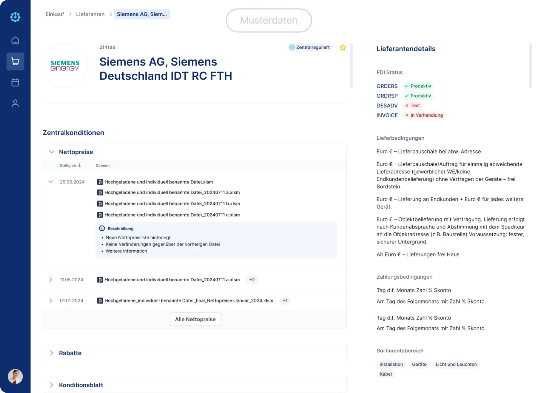
Task: Show the +1 additional files badge
Action: [x=285, y=301]
